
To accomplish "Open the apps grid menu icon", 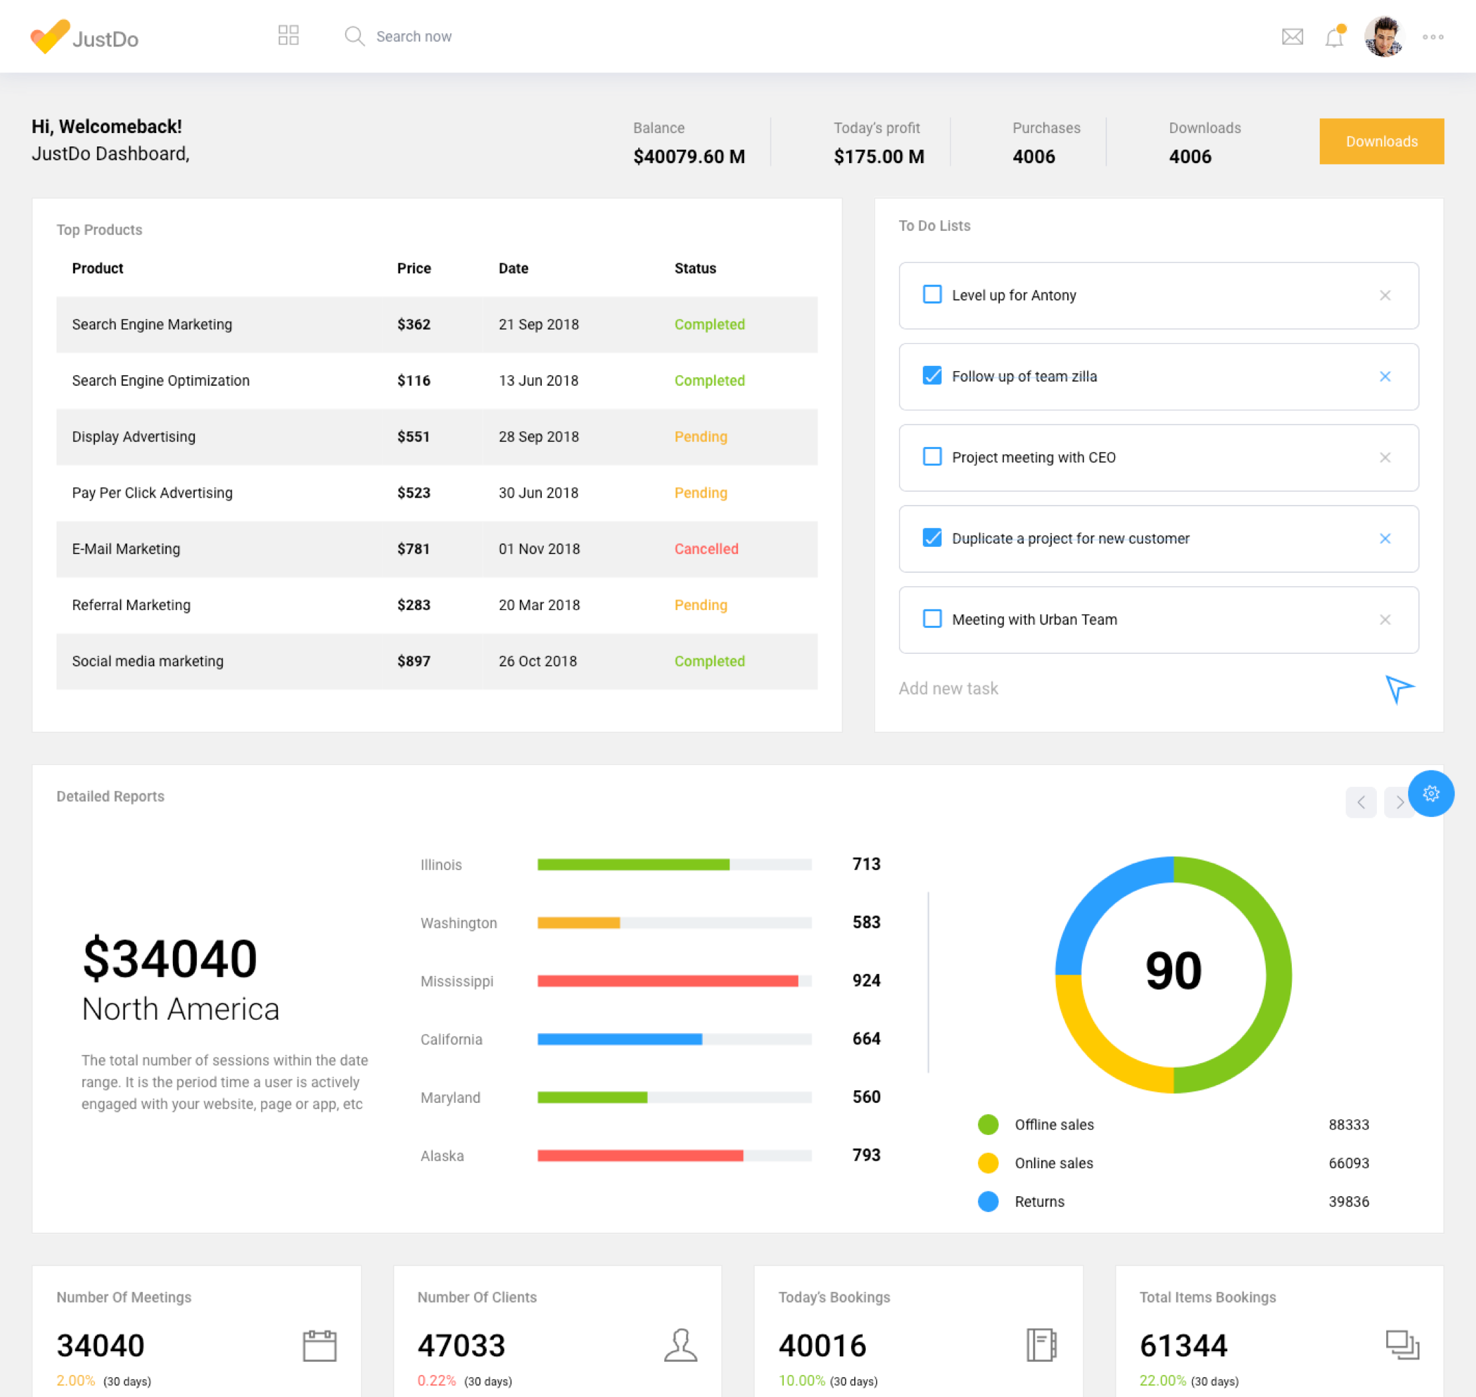I will [288, 36].
